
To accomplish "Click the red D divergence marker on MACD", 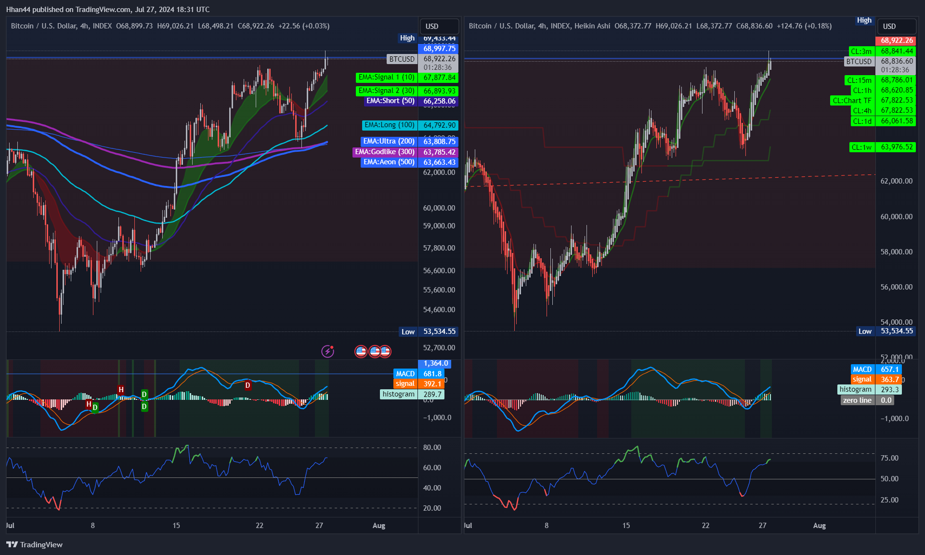I will point(248,385).
